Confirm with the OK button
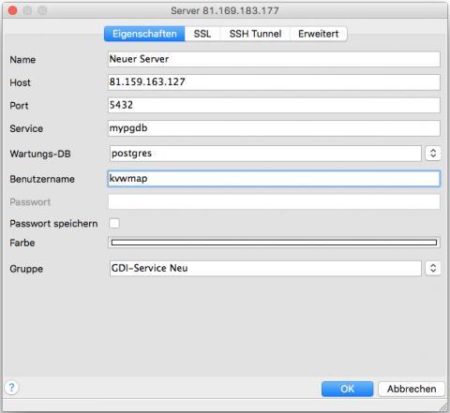This screenshot has height=413, width=450. coord(347,389)
